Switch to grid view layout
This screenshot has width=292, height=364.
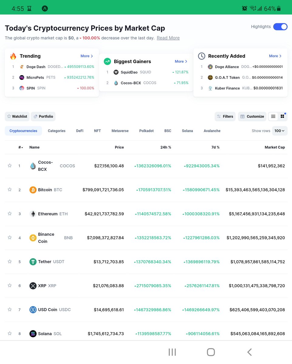tap(282, 116)
